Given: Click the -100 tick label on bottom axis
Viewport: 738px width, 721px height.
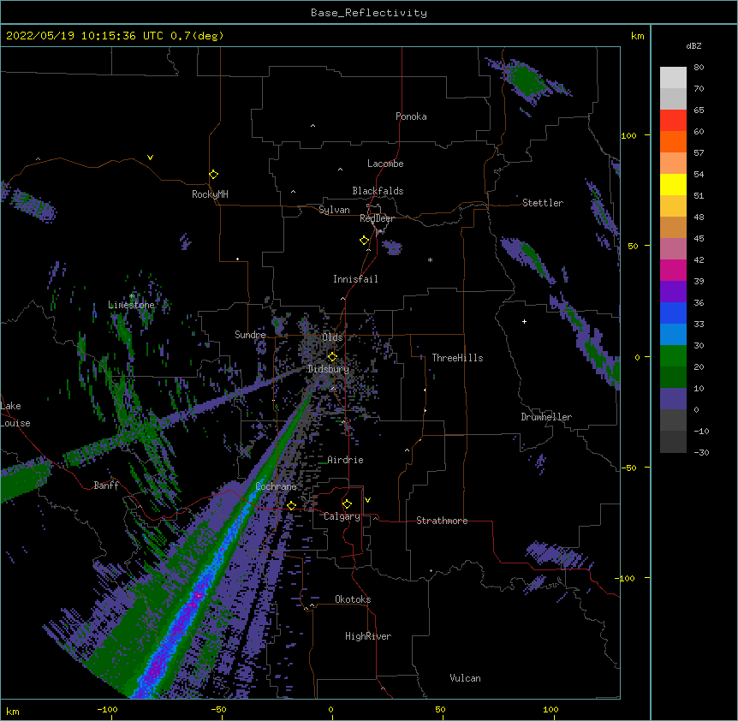Looking at the screenshot, I should click(x=107, y=709).
